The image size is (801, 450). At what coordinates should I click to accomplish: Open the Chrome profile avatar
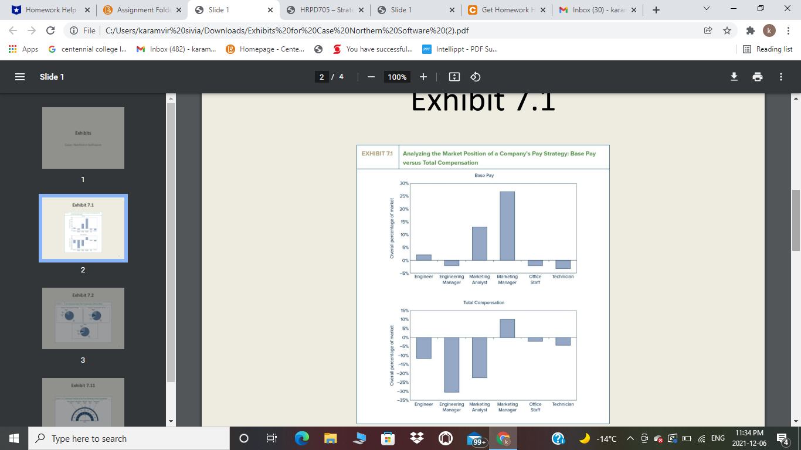[x=769, y=30]
